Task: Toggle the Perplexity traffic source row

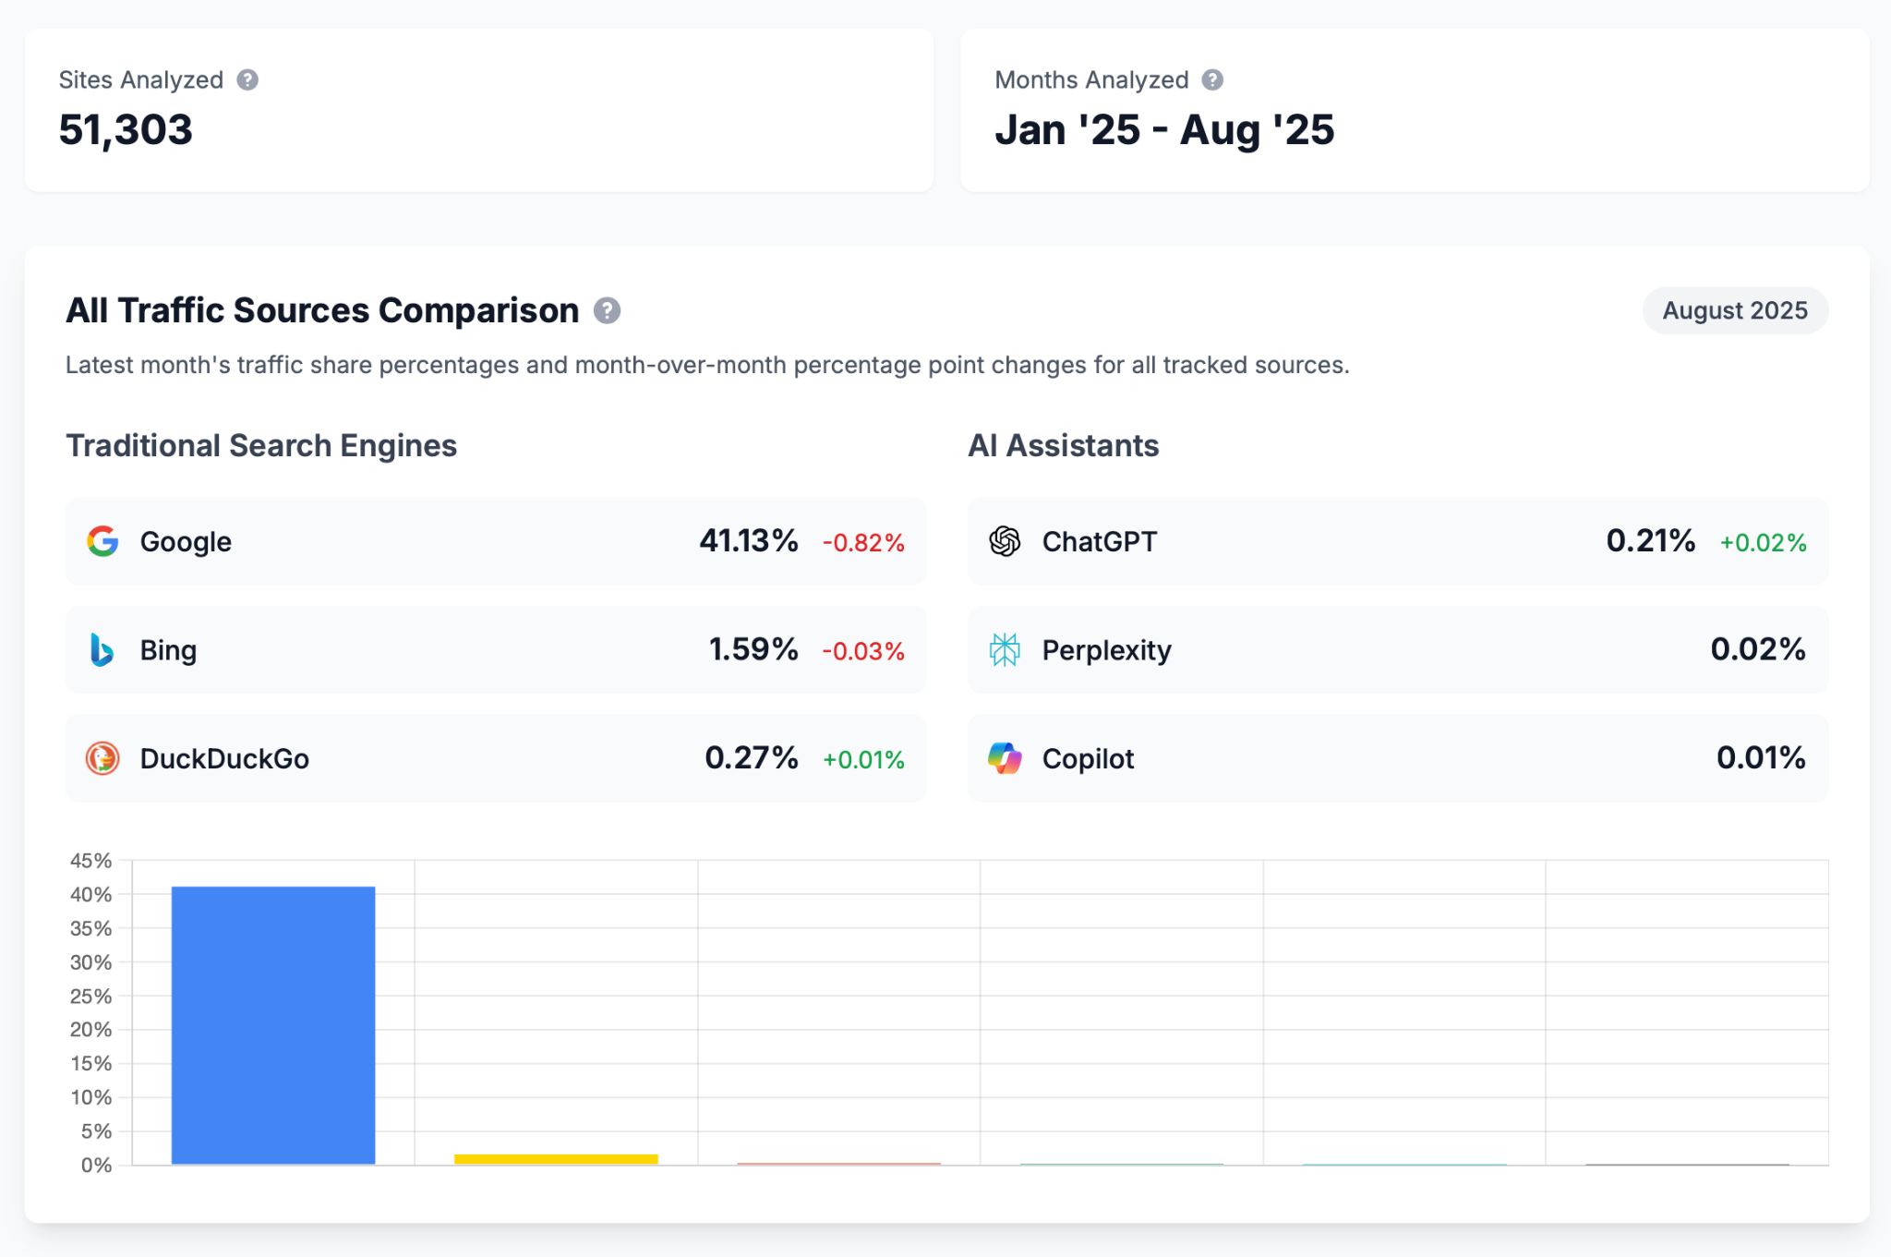Action: point(1397,649)
